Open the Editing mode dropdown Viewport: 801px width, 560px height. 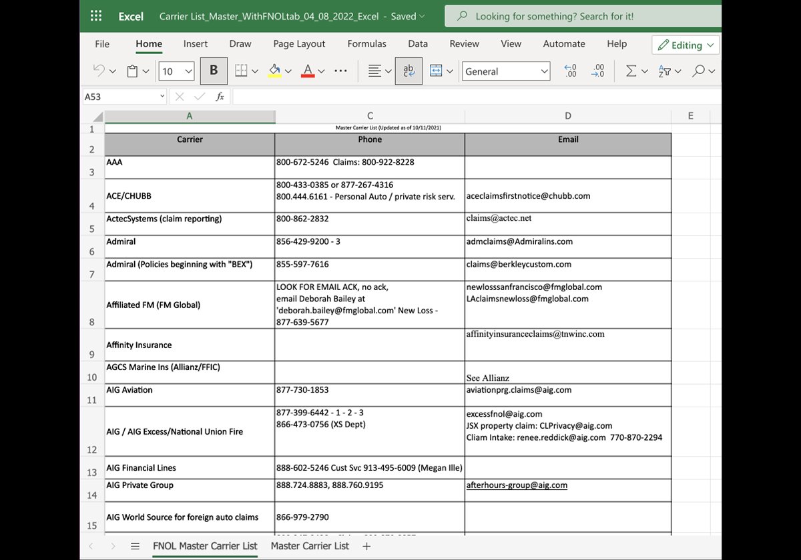(686, 45)
